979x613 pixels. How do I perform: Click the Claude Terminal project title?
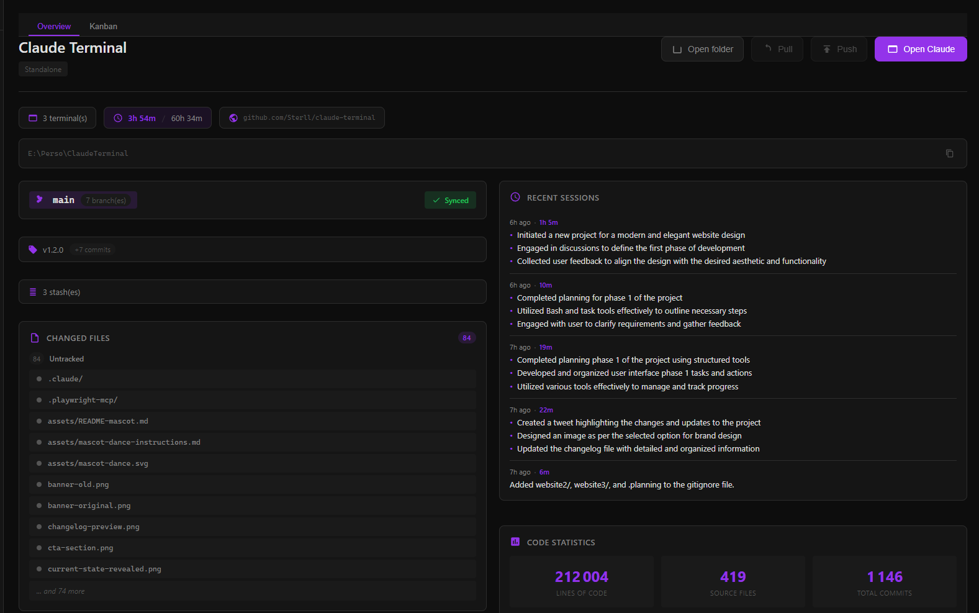(73, 48)
